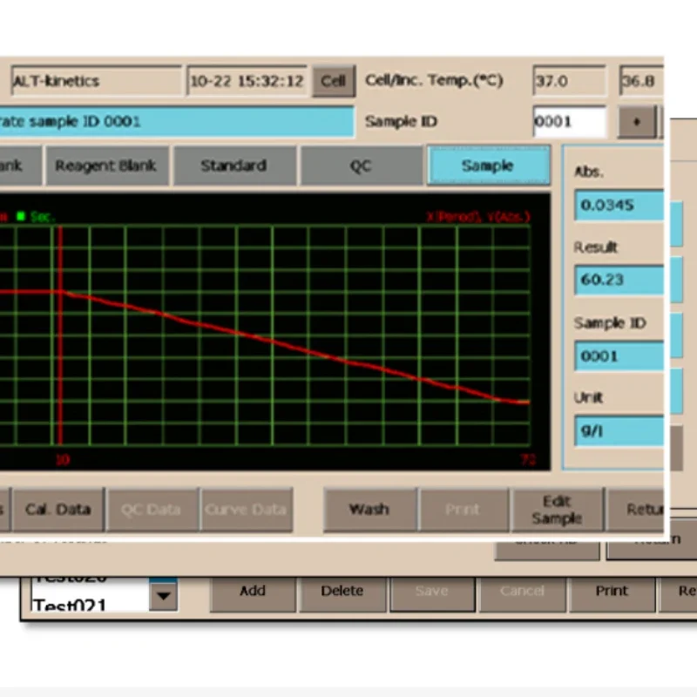Click the Delete button
This screenshot has height=697, width=697.
342,591
